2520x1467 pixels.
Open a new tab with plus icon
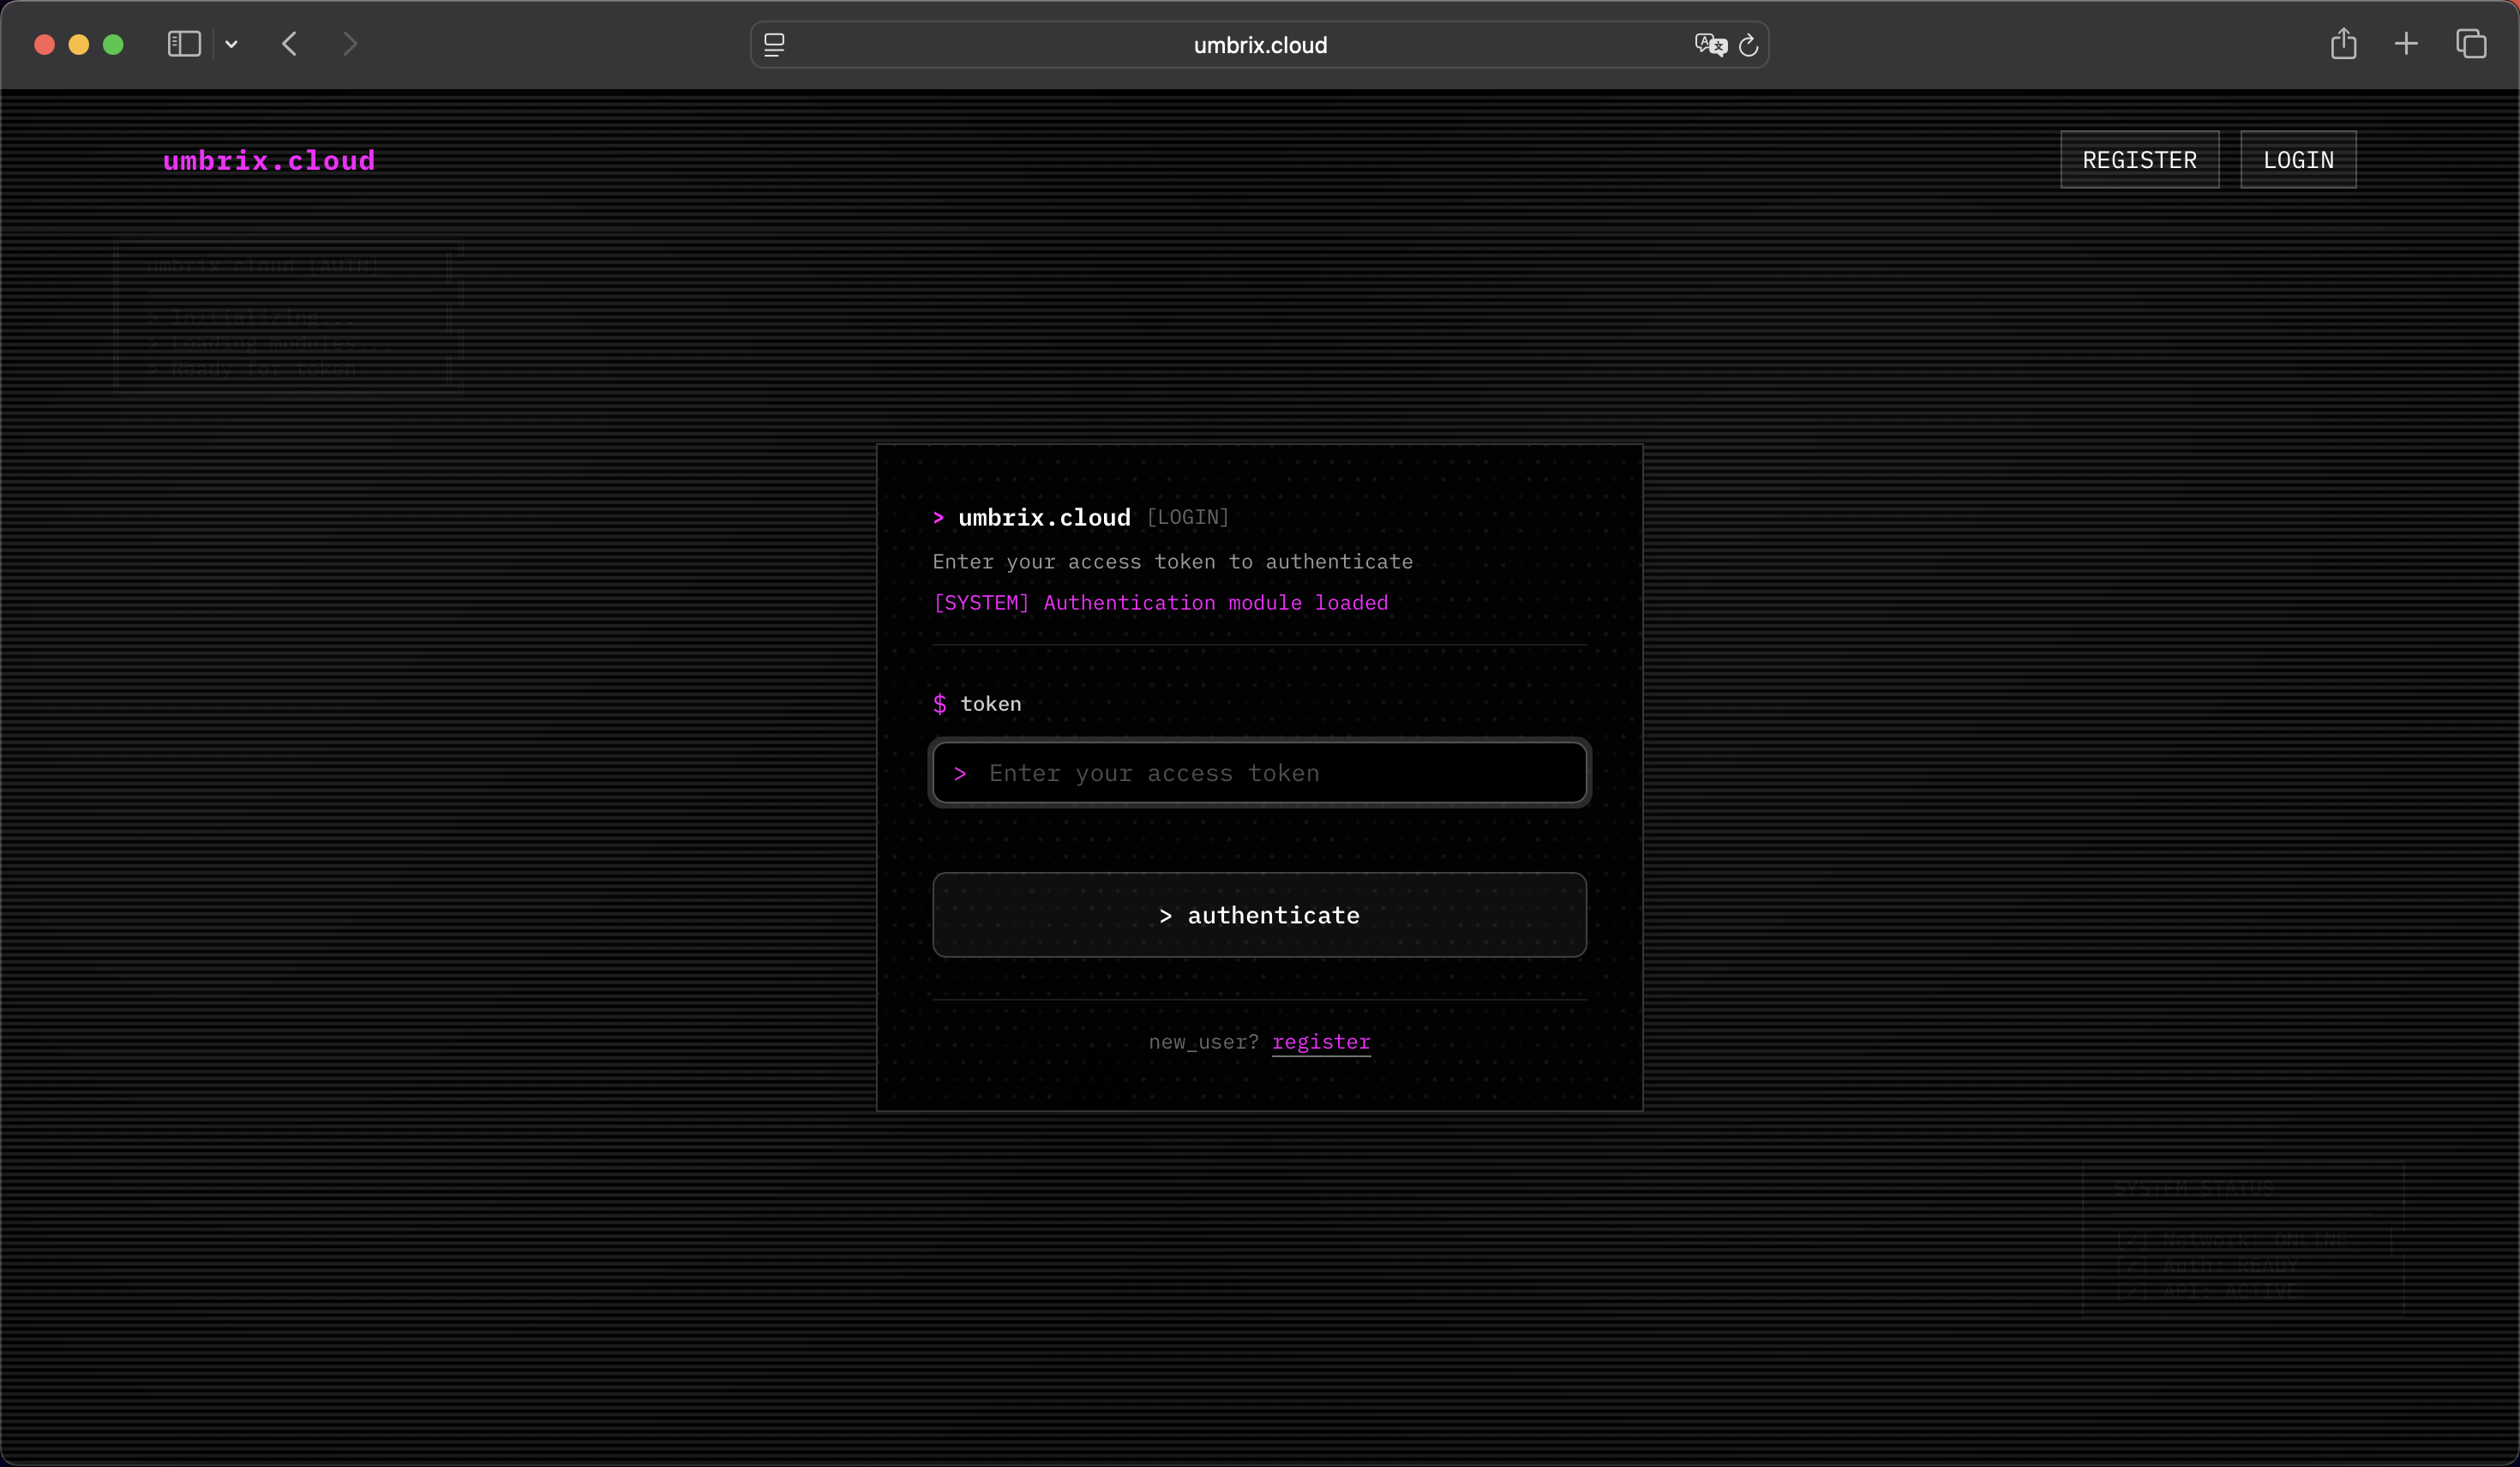point(2406,44)
